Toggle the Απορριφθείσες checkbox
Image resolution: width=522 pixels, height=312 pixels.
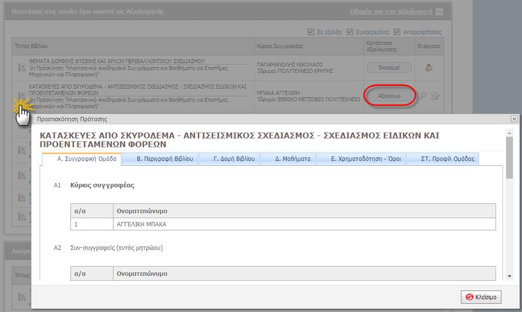397,32
